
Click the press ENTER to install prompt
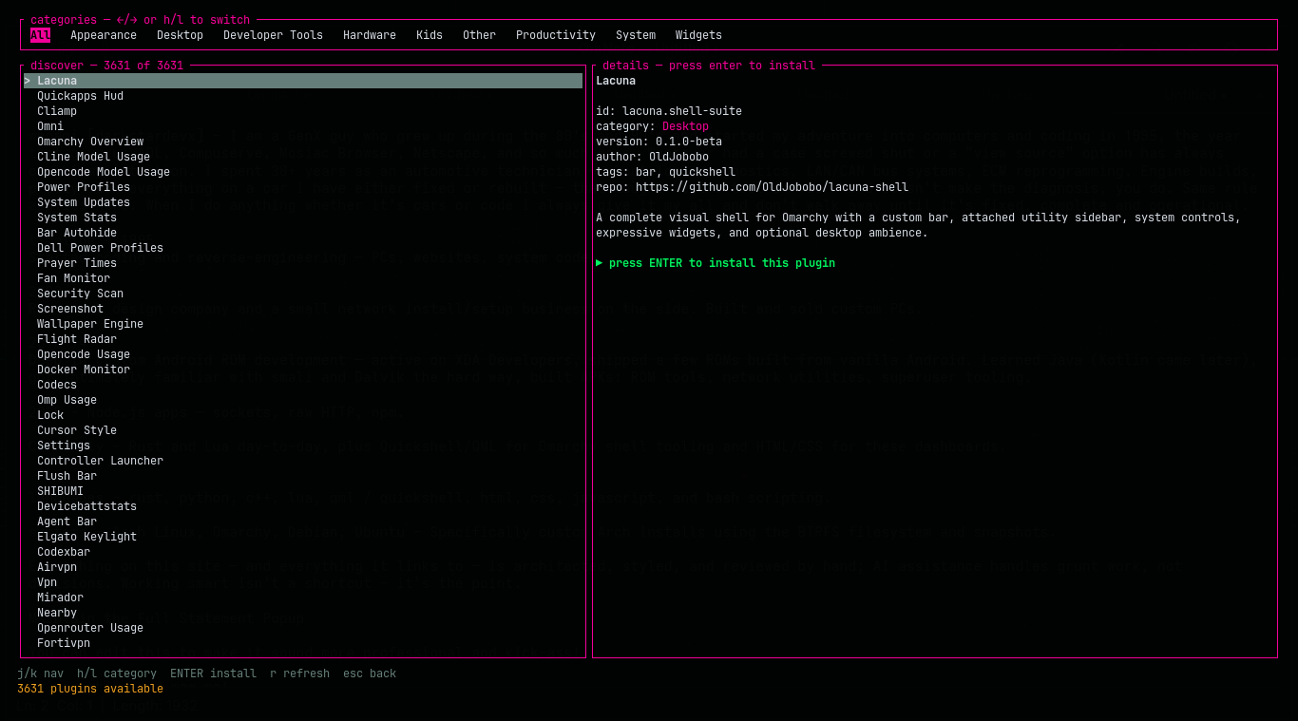716,263
